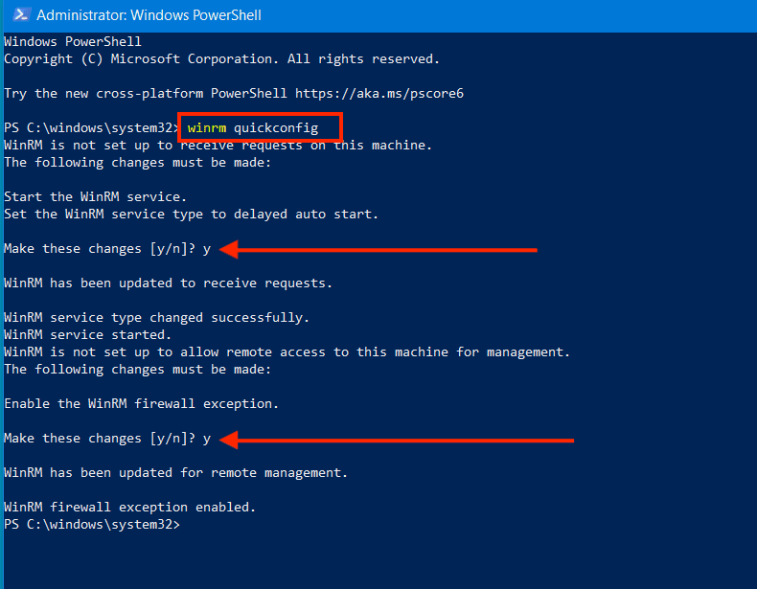This screenshot has width=757, height=589.
Task: Open the https://aka.ms/pscore6 link
Action: coord(379,94)
